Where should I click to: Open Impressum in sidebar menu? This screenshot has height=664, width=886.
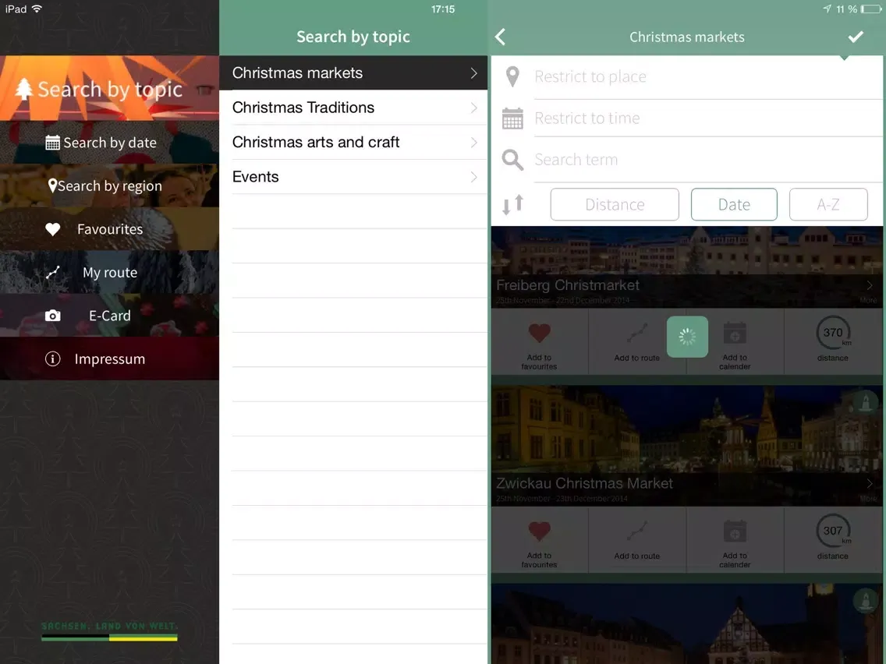pos(110,359)
